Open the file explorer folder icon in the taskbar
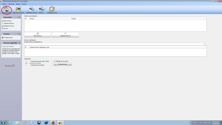Viewport: 222px width, 125px height. click(x=17, y=122)
